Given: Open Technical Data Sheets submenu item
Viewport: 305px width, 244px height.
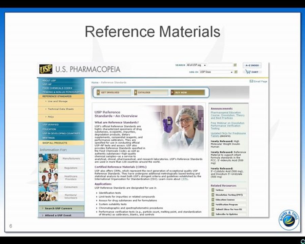Looking at the screenshot, I should coord(61,109).
